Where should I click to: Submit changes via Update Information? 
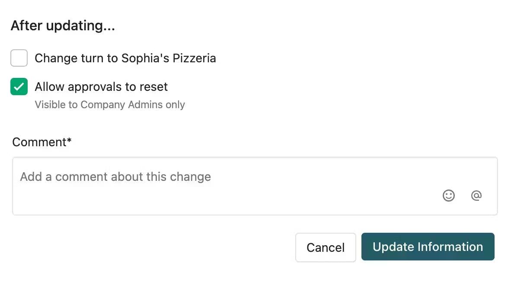(428, 247)
